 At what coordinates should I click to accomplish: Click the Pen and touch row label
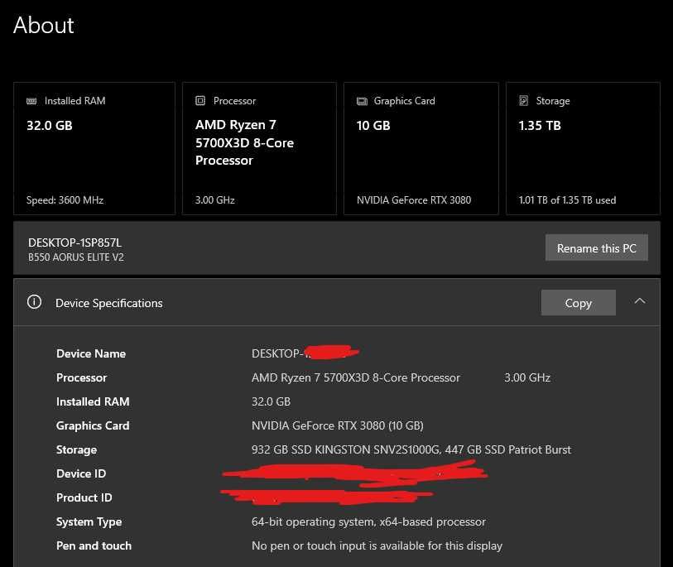click(94, 546)
